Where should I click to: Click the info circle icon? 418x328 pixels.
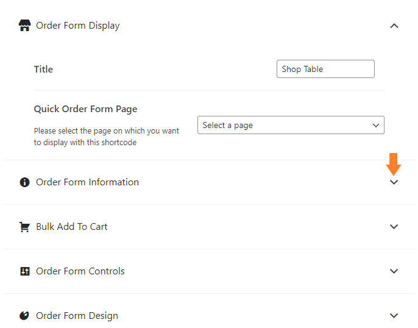(24, 182)
